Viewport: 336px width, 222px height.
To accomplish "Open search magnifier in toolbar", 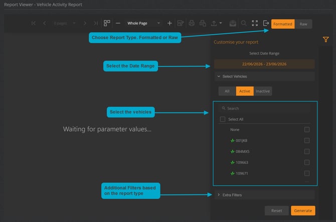I will [244, 23].
